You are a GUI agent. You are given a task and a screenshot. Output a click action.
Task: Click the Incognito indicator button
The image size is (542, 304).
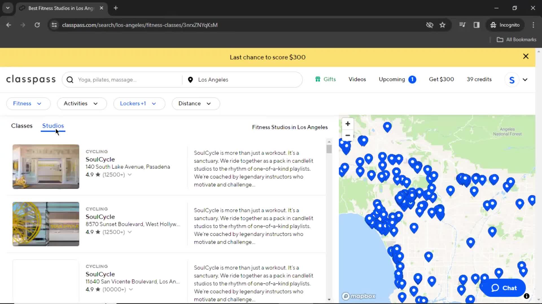(505, 25)
